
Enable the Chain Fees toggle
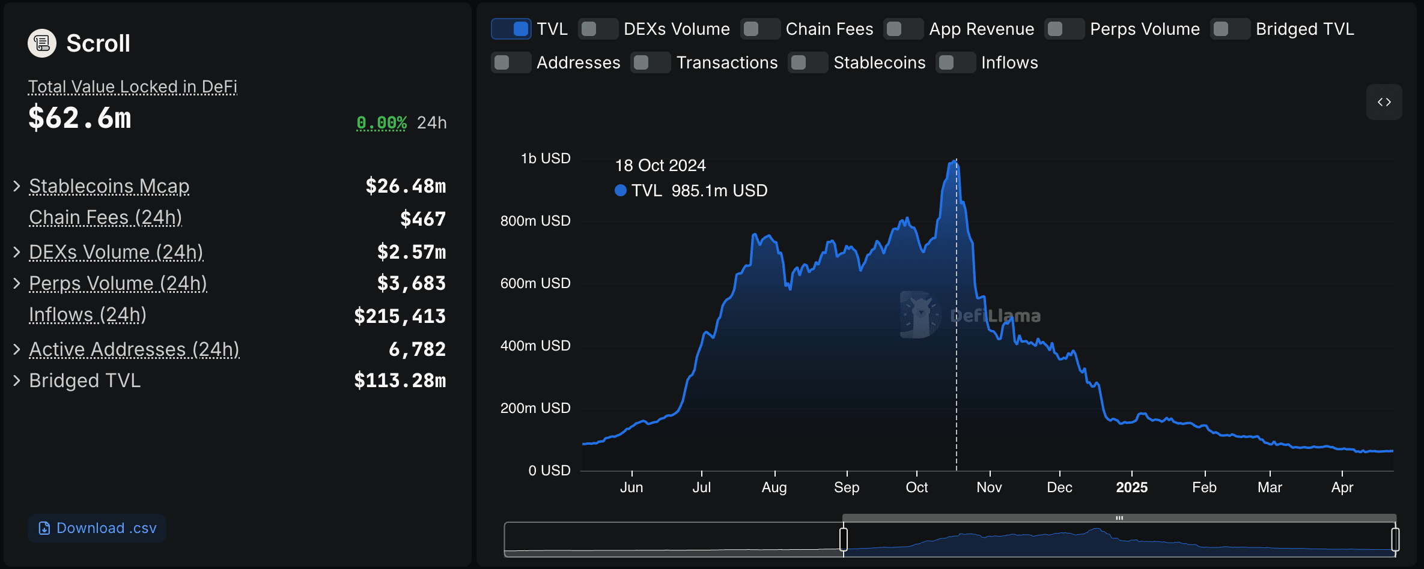click(x=761, y=29)
